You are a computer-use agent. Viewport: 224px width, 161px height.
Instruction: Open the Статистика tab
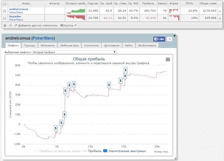coord(91,46)
